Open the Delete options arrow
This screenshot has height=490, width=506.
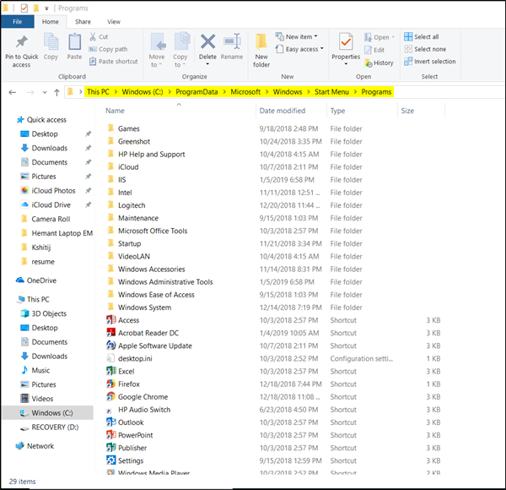tap(207, 64)
